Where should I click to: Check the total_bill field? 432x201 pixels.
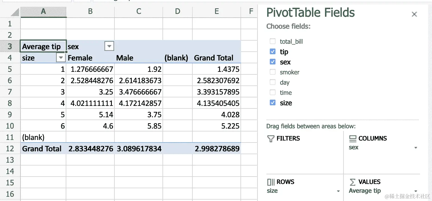(272, 41)
